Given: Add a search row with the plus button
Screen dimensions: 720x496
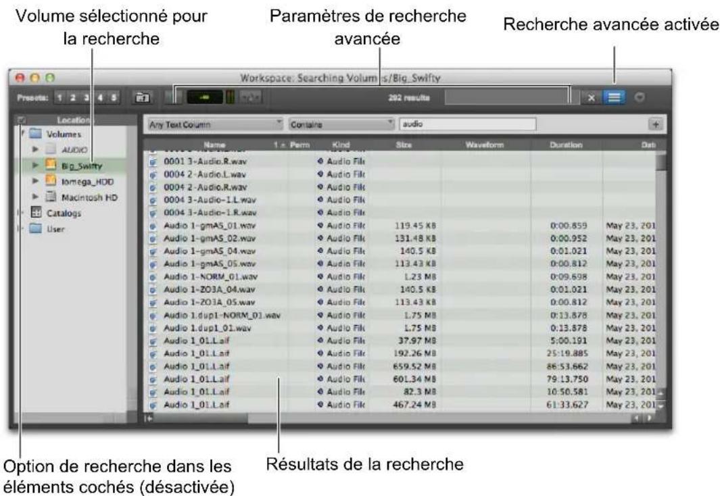Looking at the screenshot, I should click(655, 124).
